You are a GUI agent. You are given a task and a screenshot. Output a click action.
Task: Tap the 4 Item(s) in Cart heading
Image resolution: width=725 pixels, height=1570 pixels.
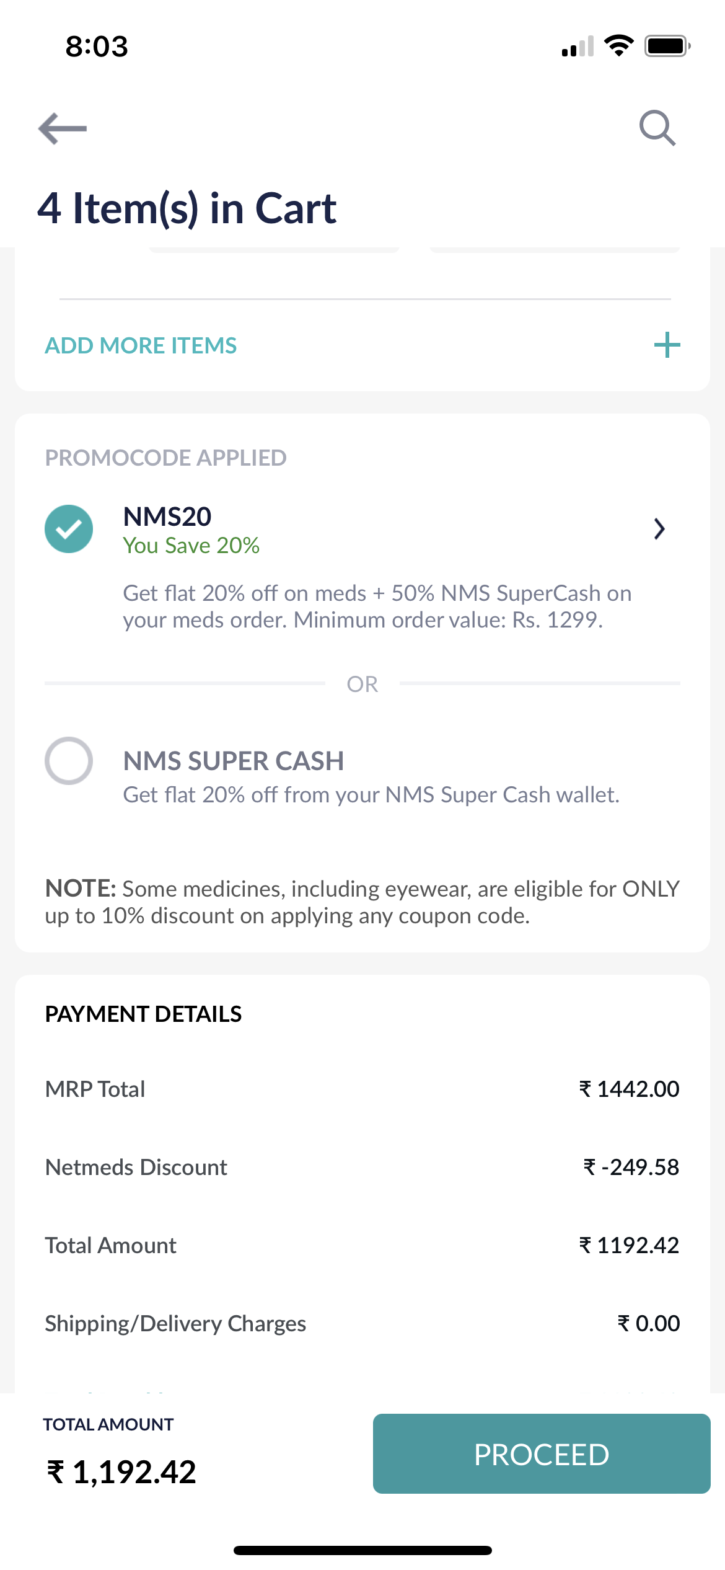(x=187, y=208)
